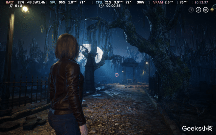Click the -43.5W power draw value

pos(32,2)
